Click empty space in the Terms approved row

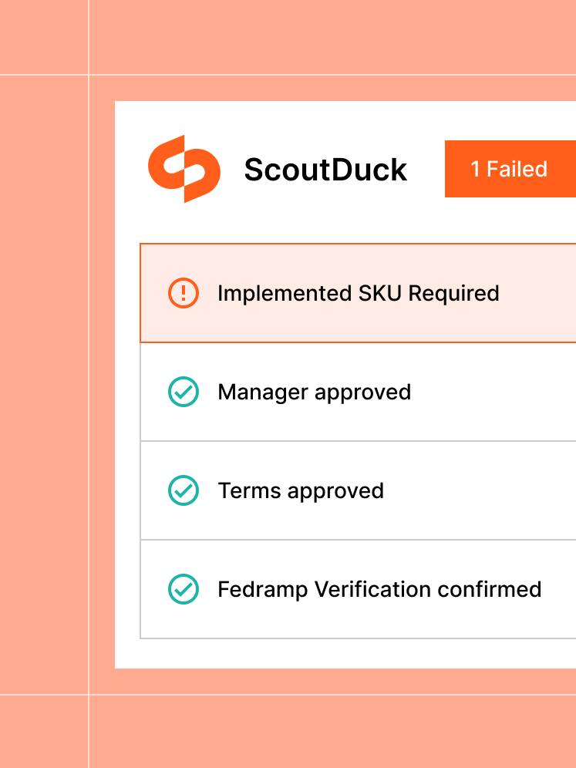480,490
